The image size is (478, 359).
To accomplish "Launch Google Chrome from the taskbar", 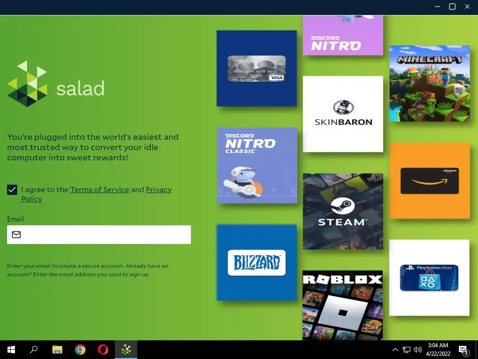I will pos(80,350).
